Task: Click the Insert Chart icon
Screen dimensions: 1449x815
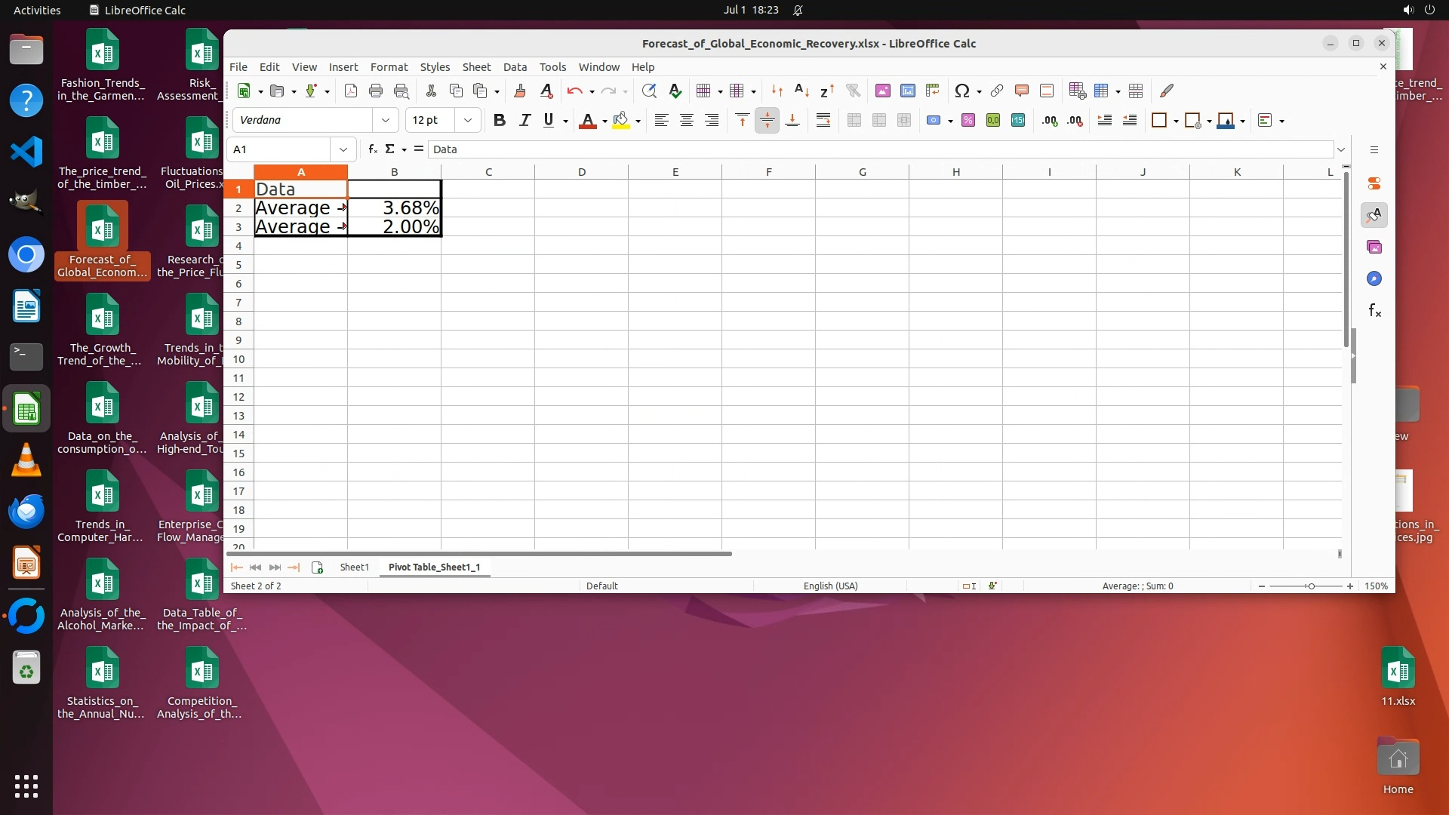Action: coord(907,91)
